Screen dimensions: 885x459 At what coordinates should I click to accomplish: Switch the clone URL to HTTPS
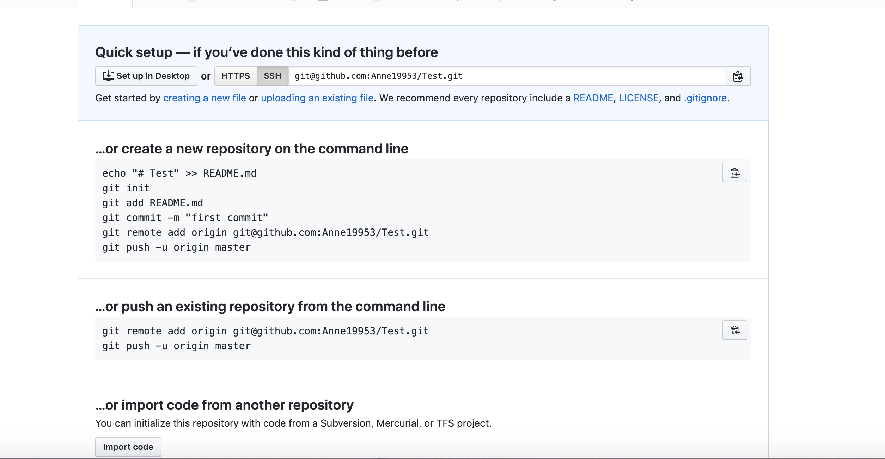point(236,76)
